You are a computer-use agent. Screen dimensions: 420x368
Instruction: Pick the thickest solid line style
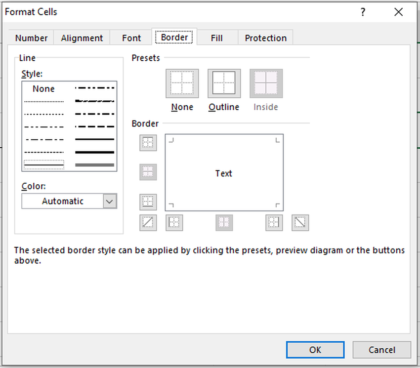[x=94, y=152]
